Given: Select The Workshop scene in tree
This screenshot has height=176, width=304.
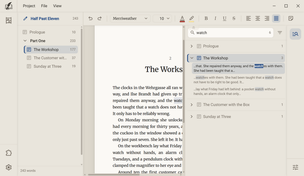Looking at the screenshot, I should [51, 50].
